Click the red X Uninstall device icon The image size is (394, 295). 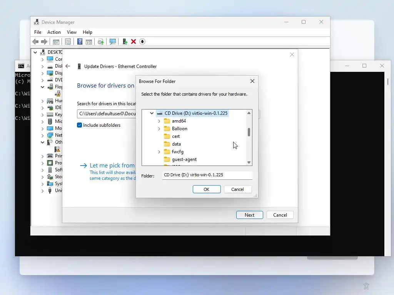134,41
